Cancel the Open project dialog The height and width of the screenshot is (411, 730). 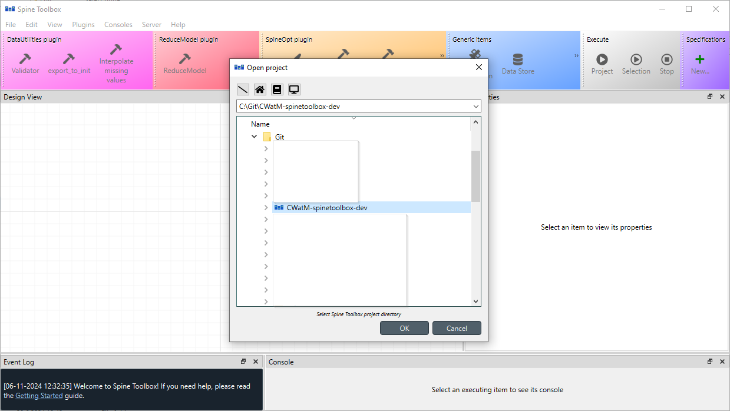click(x=457, y=328)
